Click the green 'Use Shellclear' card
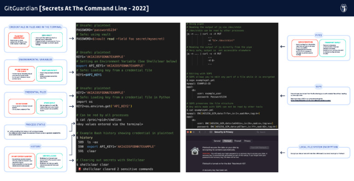This screenshot has width=354, height=181. (x=49, y=161)
